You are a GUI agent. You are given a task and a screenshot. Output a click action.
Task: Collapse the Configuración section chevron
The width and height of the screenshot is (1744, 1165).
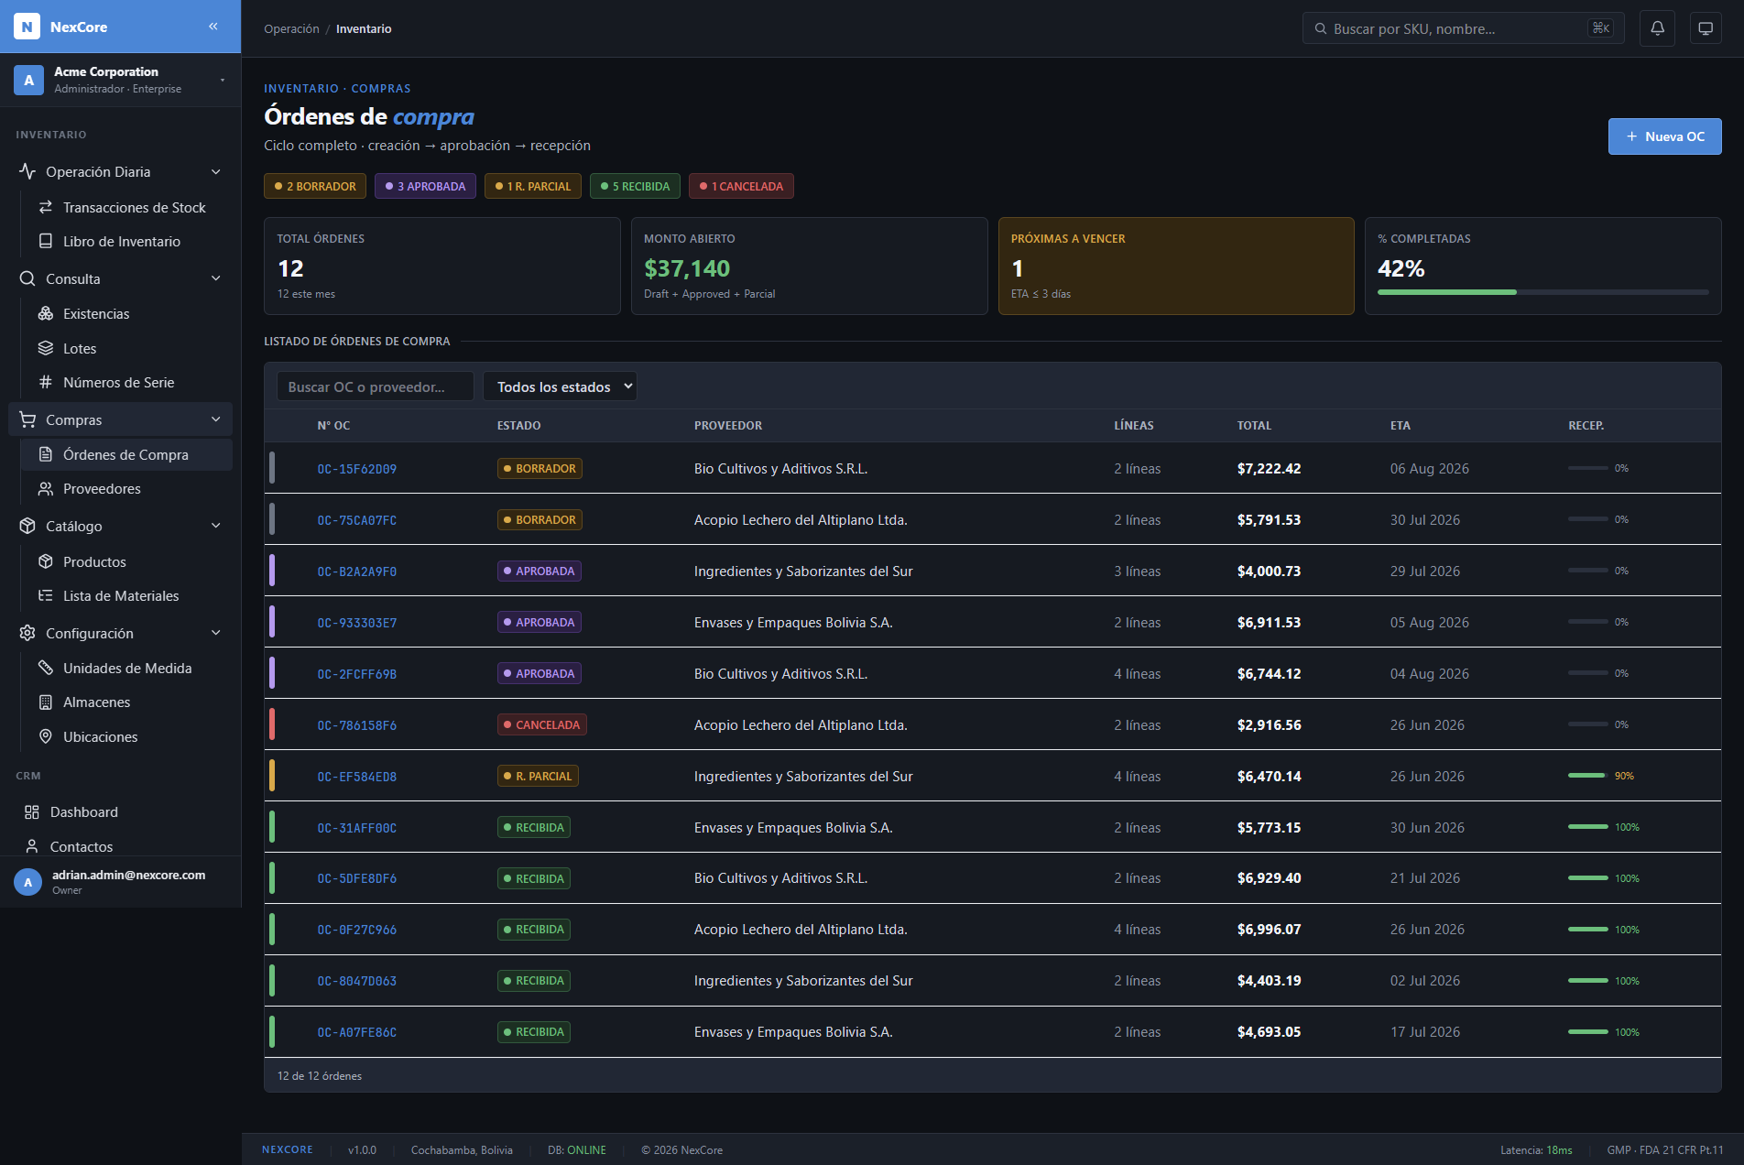(216, 633)
